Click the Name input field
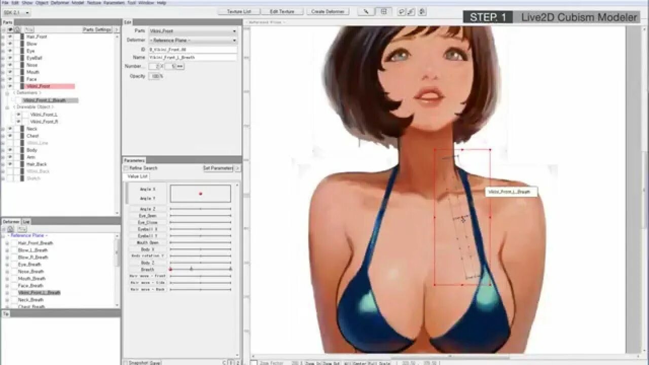This screenshot has width=649, height=365. pos(193,58)
